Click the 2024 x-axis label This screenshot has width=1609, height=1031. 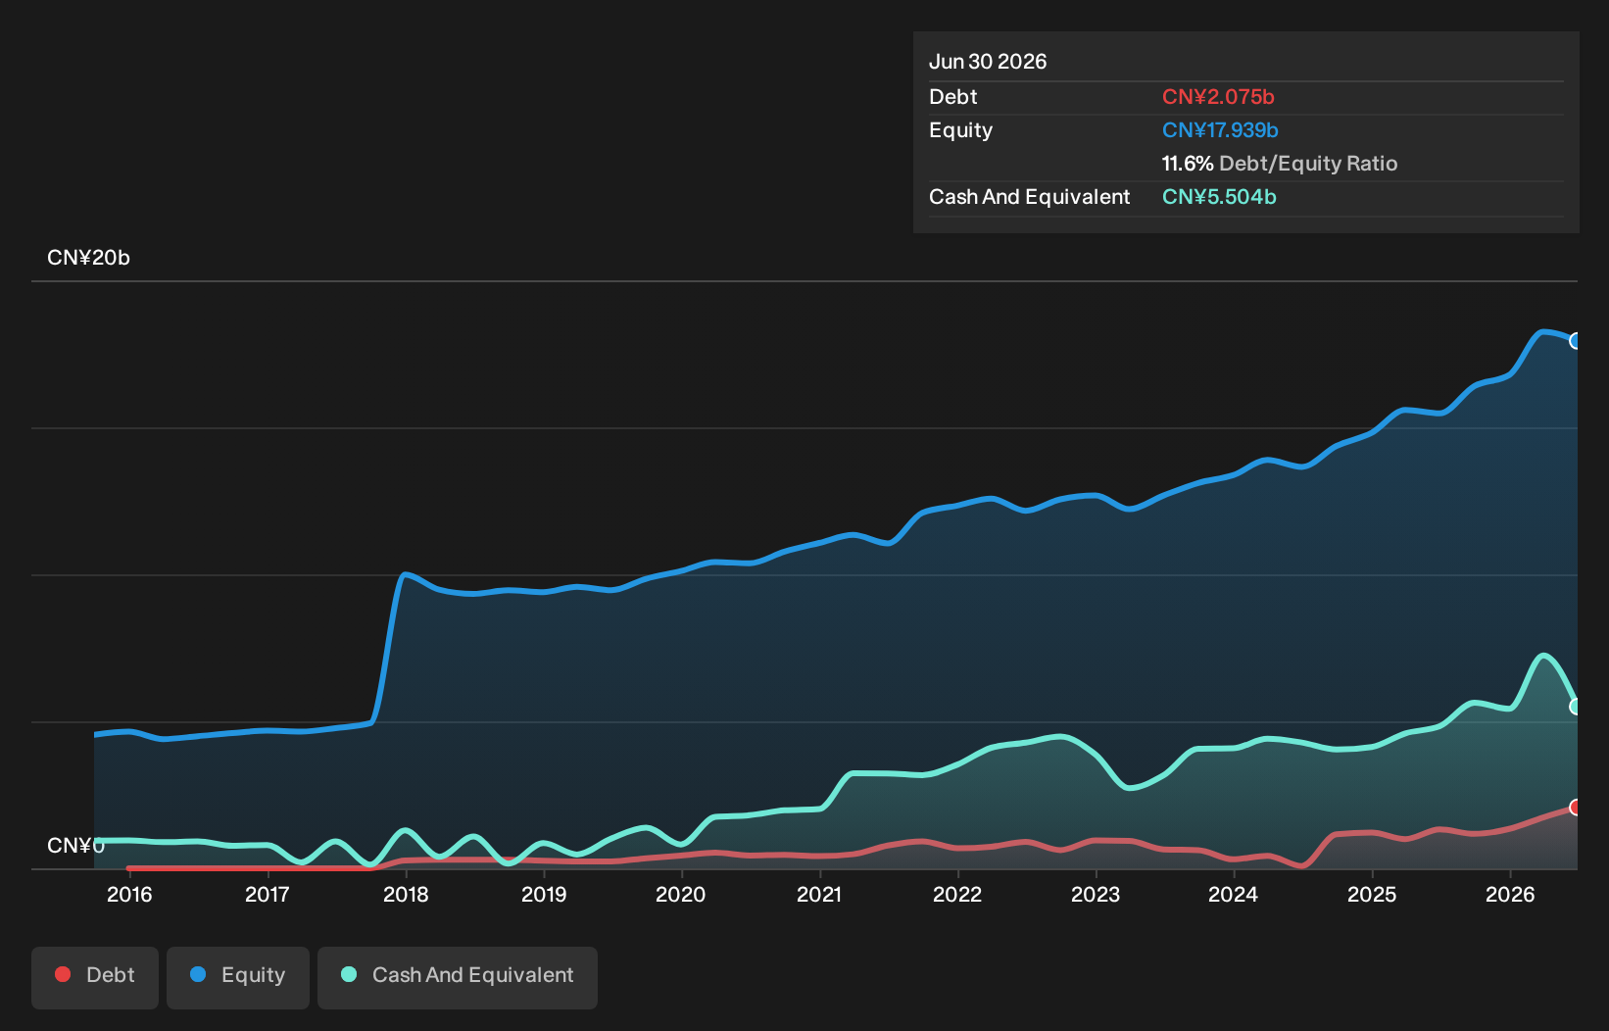1234,894
